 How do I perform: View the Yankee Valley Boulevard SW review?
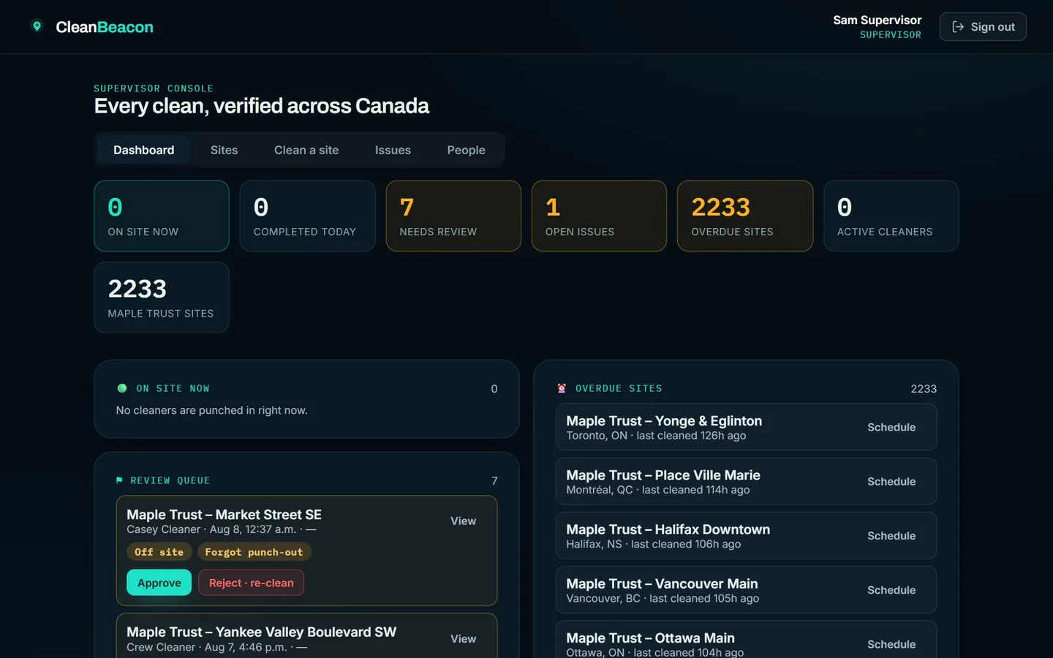click(x=464, y=638)
